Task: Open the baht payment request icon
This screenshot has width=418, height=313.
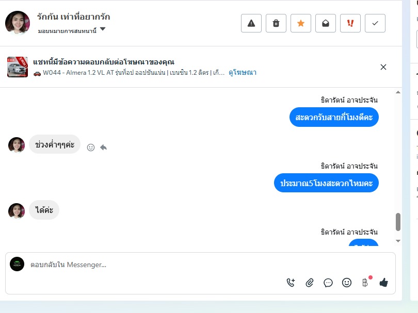Action: tap(365, 283)
